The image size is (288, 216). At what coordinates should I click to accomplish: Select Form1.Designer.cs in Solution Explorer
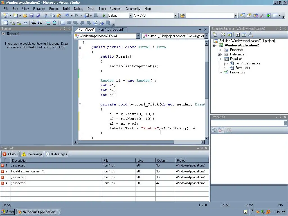click(247, 63)
